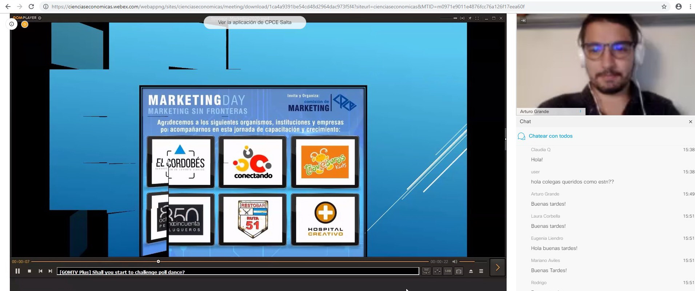Click the Rodrigo sender name
695x291 pixels.
pos(539,283)
